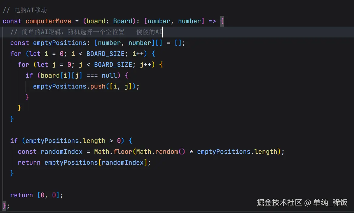Click the closing brace ending the function

(4, 206)
